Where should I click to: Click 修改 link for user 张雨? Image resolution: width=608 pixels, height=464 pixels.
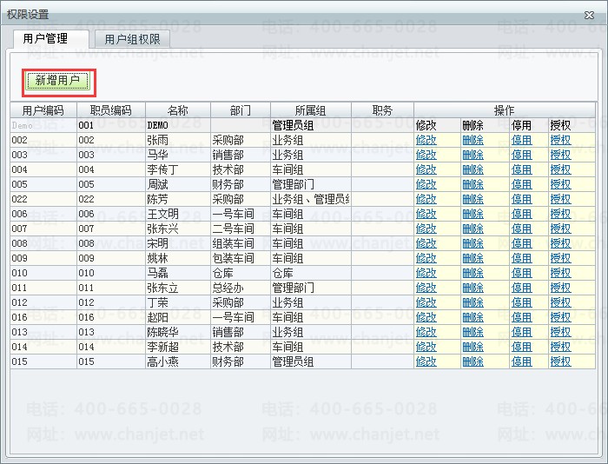(426, 140)
